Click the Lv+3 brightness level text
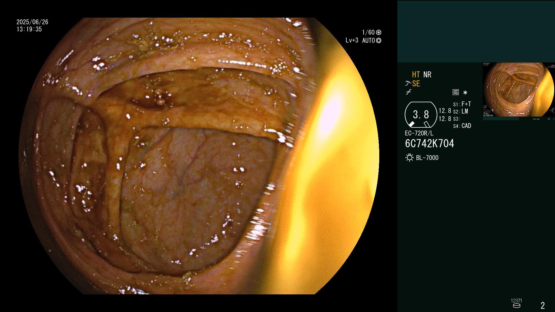The width and height of the screenshot is (555, 312). pyautogui.click(x=352, y=40)
